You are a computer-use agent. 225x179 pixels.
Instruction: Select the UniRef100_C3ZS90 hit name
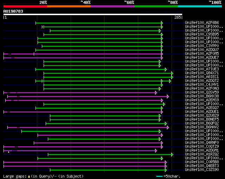pyautogui.click(x=202, y=170)
